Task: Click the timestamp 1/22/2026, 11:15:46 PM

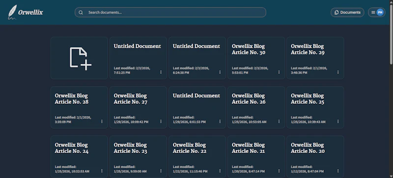Action: [190, 172]
